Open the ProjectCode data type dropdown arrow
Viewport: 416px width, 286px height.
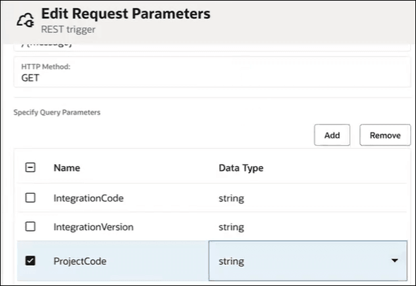coord(394,261)
